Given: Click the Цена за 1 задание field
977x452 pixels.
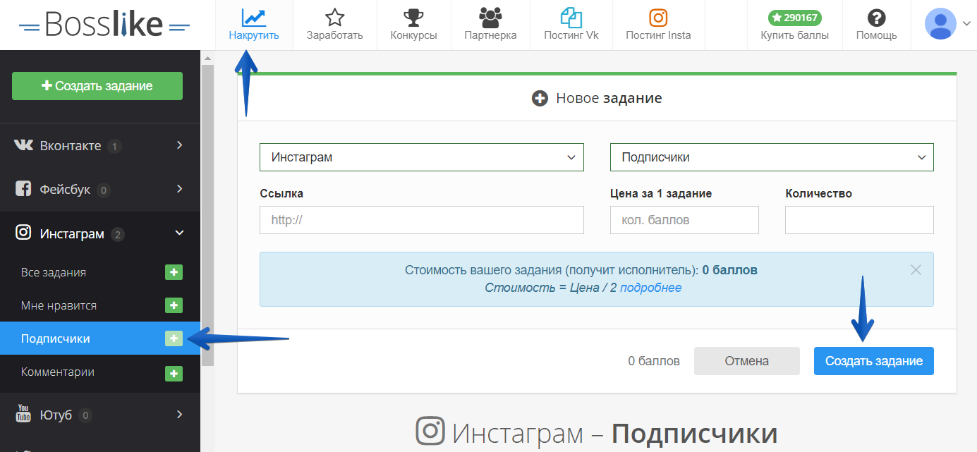Looking at the screenshot, I should coord(684,220).
